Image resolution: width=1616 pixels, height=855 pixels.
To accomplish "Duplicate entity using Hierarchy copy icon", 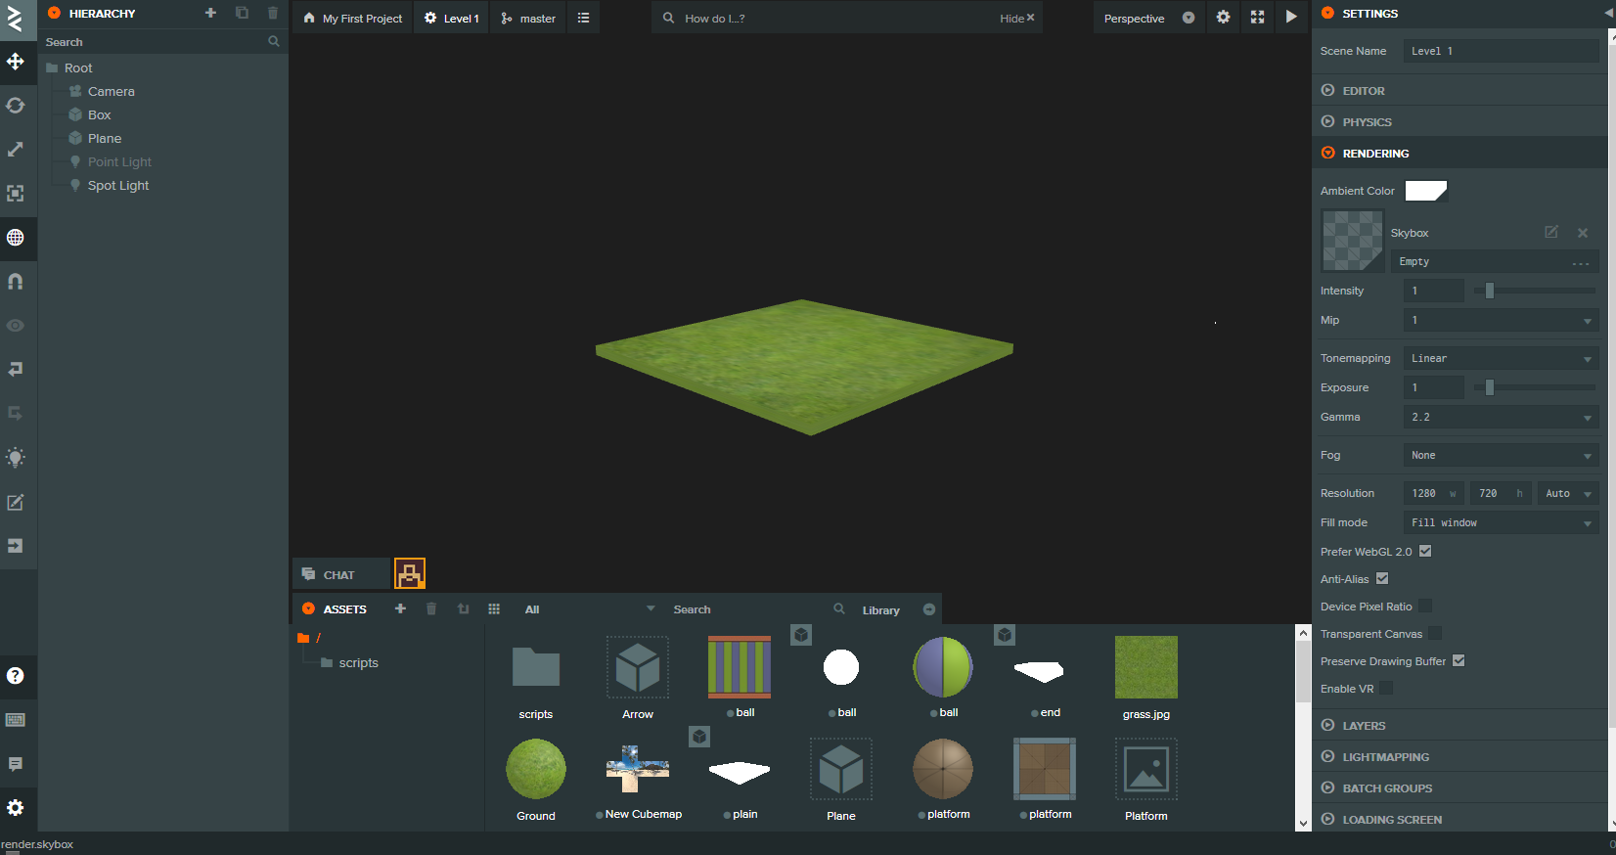I will click(242, 13).
